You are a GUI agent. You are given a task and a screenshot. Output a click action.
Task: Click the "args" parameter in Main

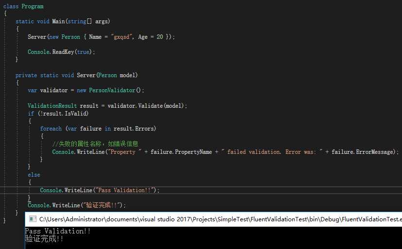(x=101, y=21)
